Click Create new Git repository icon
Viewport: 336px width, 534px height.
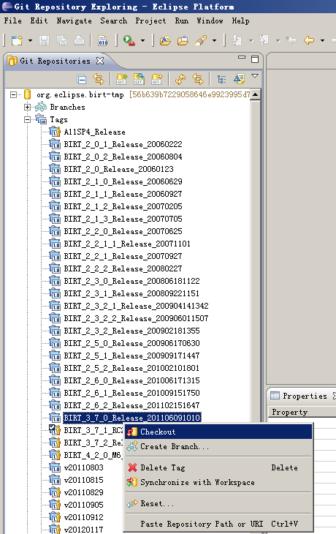156,79
